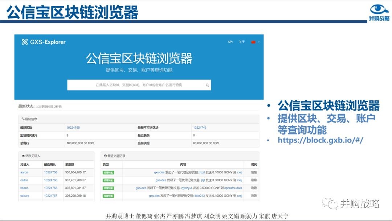Image resolution: width=392 pixels, height=221 pixels.
Task: Open operator-data account link
Action: point(233,188)
